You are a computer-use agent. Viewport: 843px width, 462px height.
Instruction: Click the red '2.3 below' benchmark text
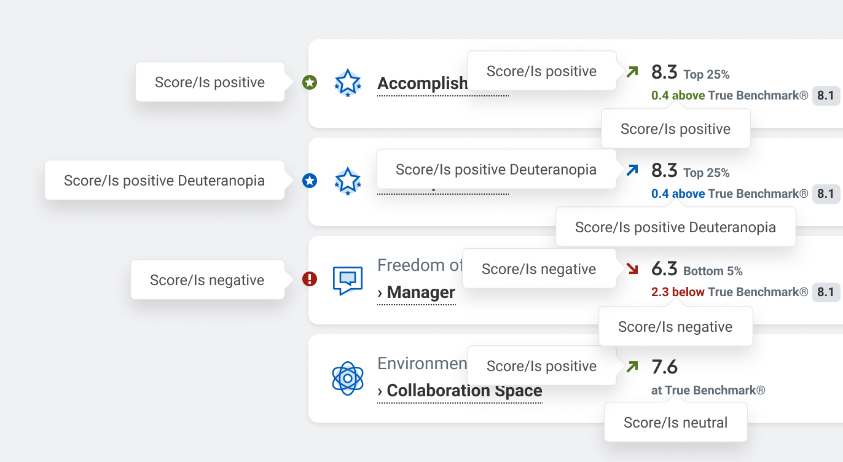pyautogui.click(x=678, y=292)
